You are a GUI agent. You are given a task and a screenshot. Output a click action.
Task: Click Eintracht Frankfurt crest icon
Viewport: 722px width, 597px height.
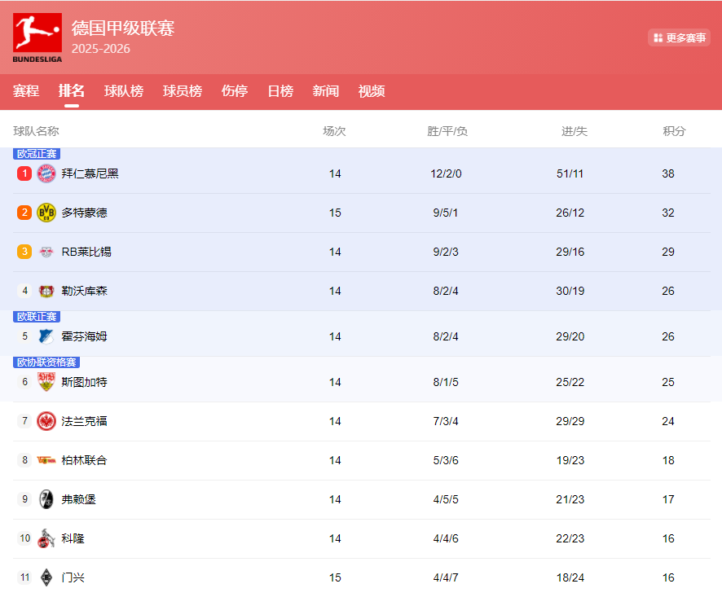(x=46, y=421)
